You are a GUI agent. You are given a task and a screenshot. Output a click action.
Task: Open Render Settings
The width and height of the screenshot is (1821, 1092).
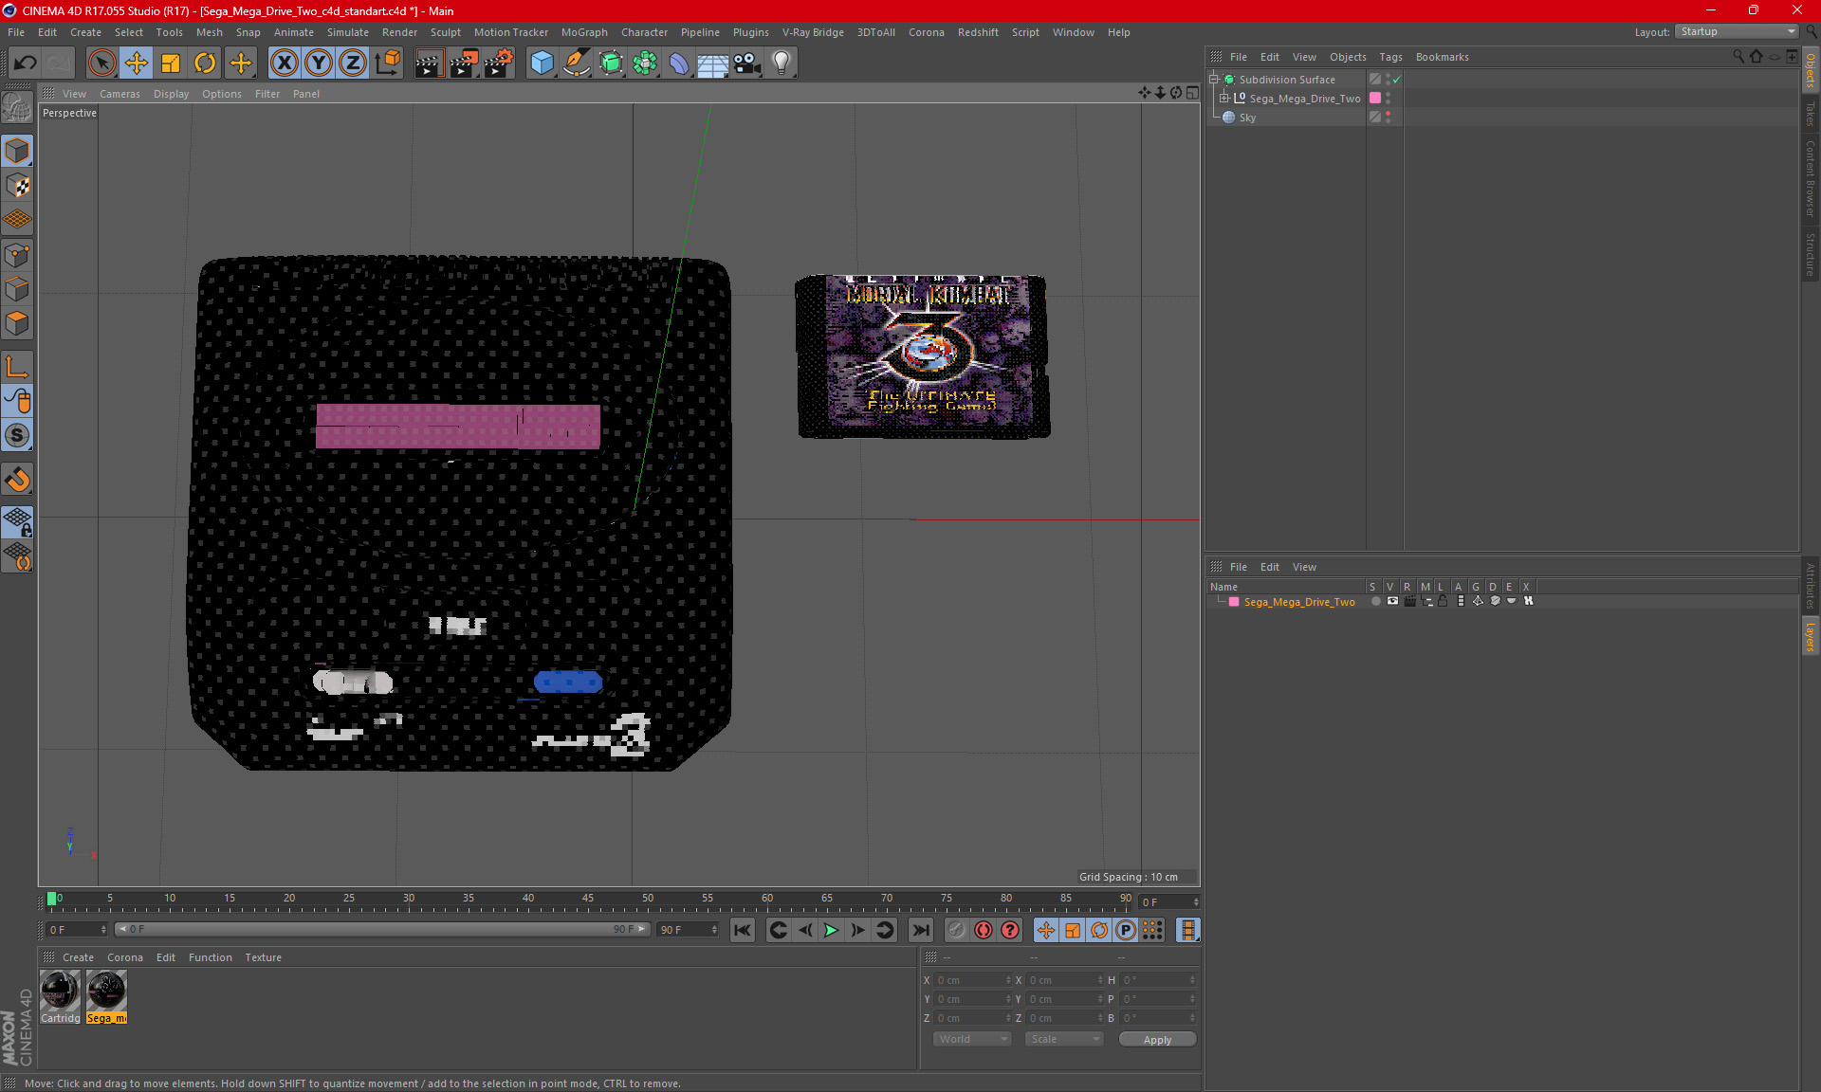(x=499, y=64)
